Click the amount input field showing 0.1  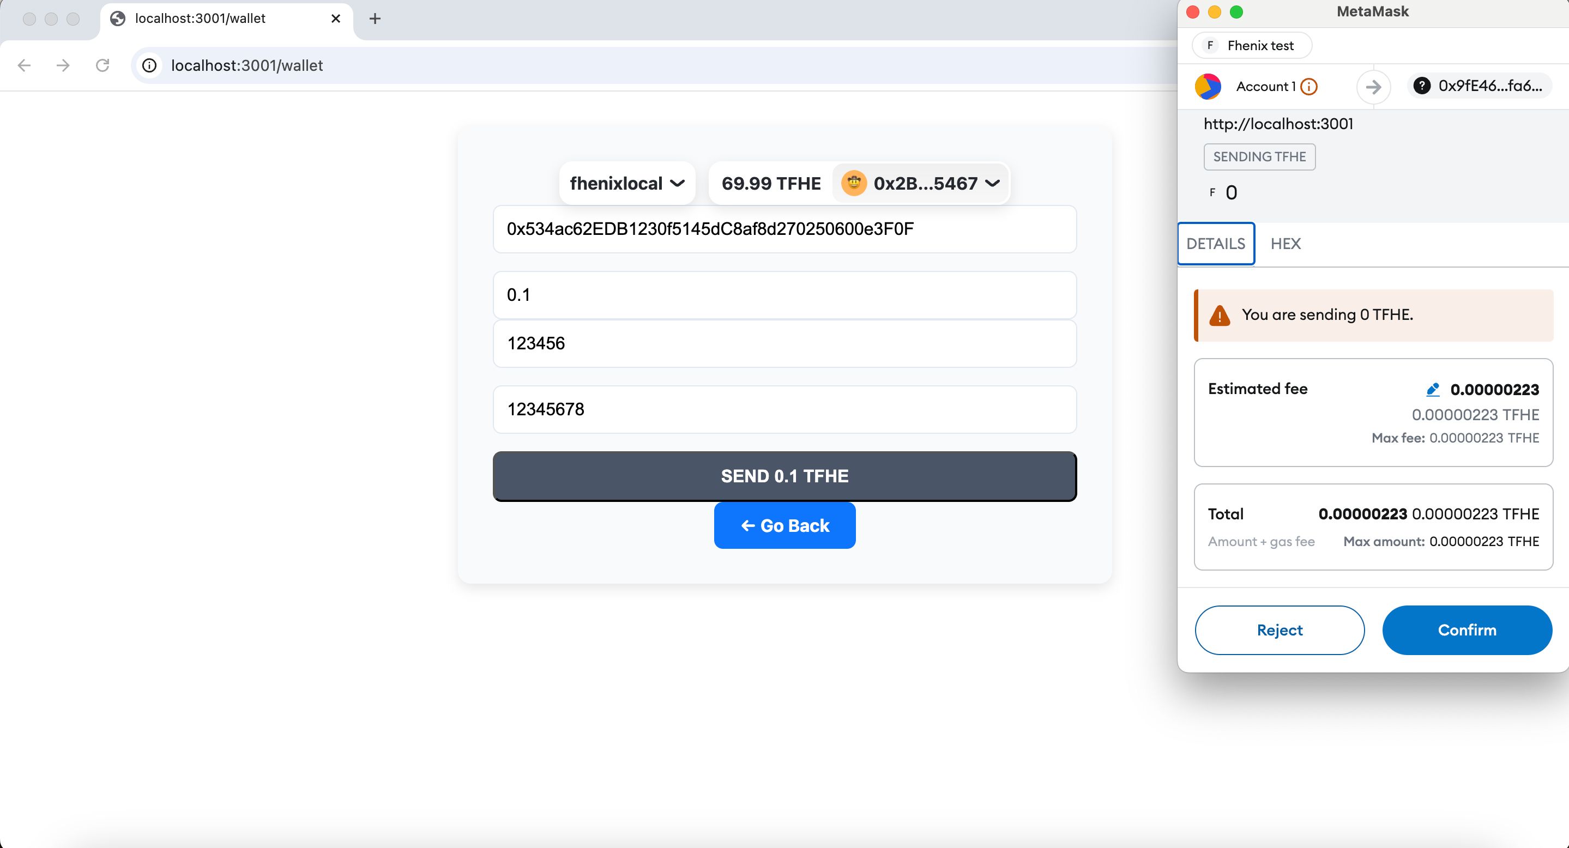pos(784,294)
